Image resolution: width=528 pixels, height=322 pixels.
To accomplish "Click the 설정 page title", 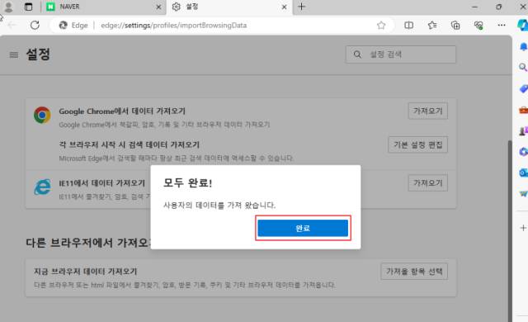I will coord(39,54).
